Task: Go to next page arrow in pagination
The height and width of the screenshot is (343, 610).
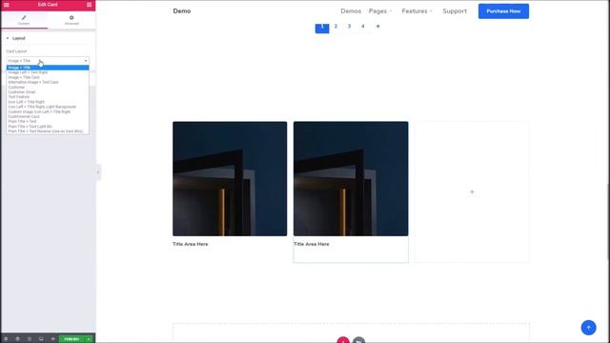Action: (x=377, y=27)
